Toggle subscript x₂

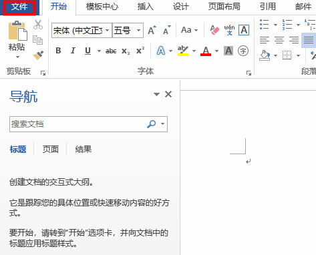pos(126,51)
